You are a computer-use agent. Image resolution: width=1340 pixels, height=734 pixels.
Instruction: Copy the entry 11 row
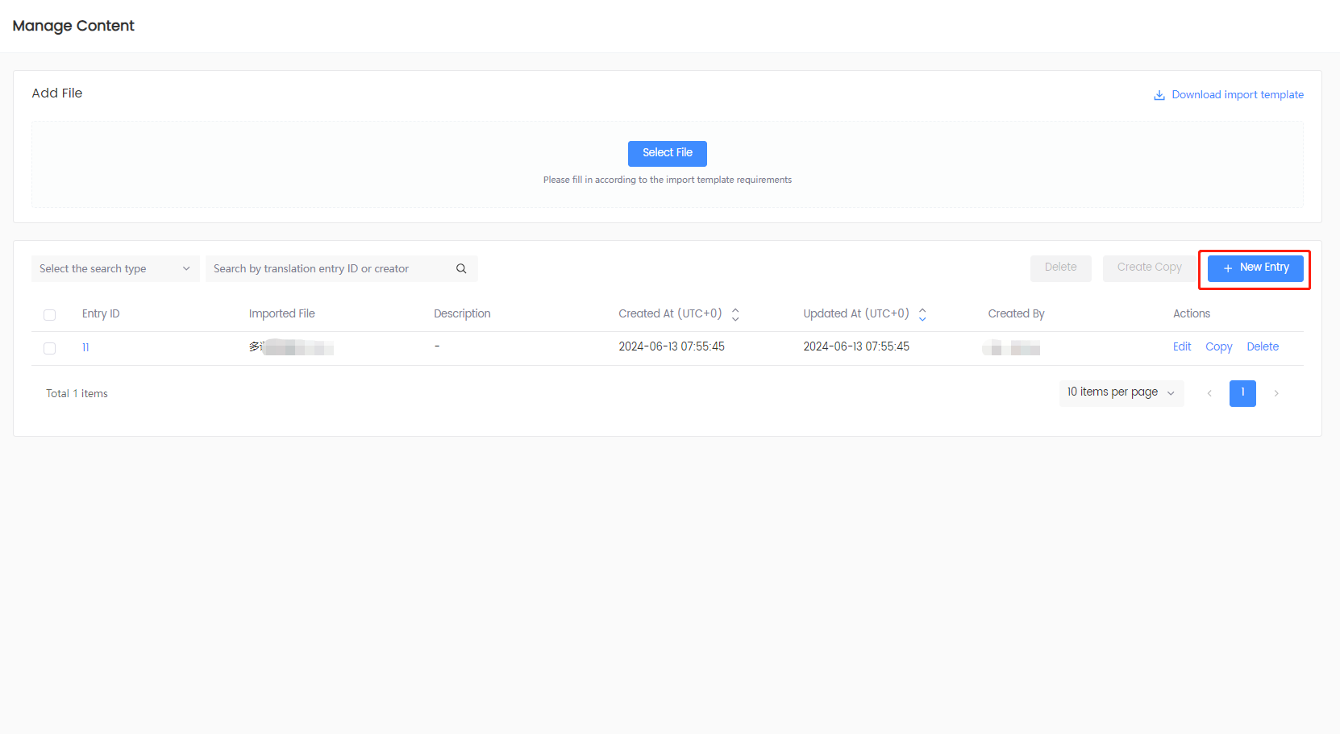click(1218, 347)
